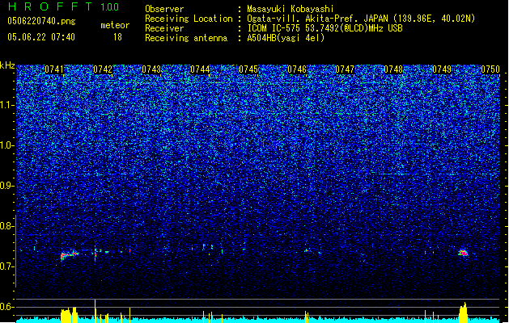Click the tall yellow power peak near 0749
Viewport: 509px width, 323px height.
tap(463, 313)
